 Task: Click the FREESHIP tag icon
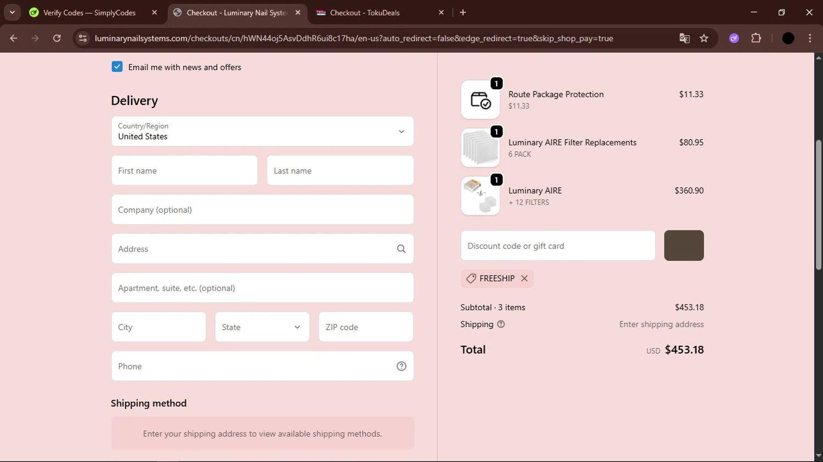tap(471, 278)
